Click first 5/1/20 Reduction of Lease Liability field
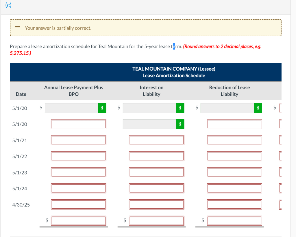 tap(227, 108)
